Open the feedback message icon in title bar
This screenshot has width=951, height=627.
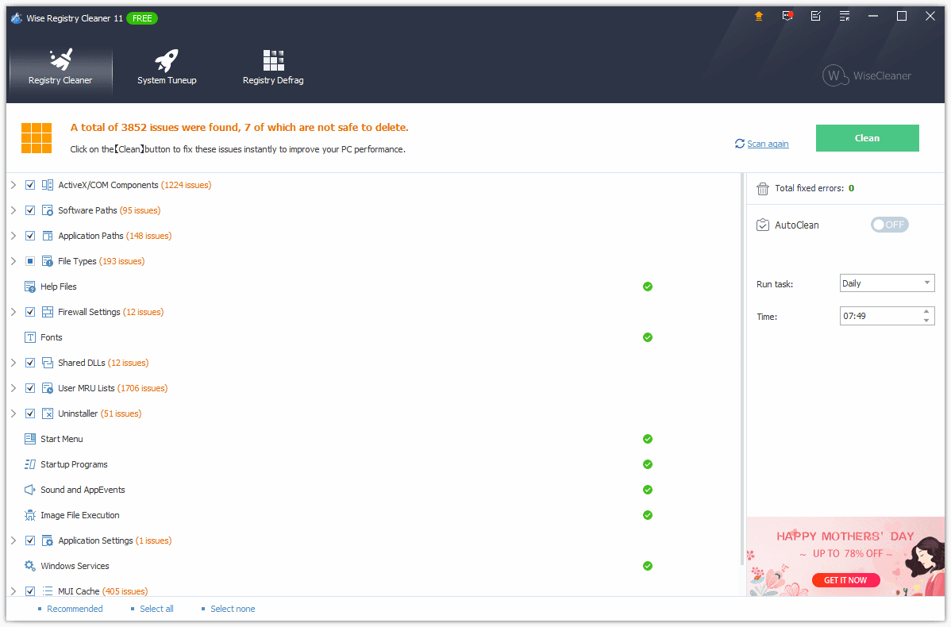click(x=787, y=16)
